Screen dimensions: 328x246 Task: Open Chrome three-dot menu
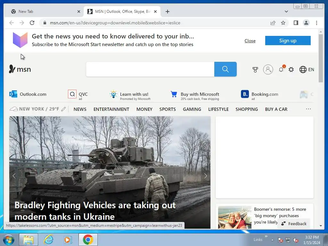click(316, 23)
